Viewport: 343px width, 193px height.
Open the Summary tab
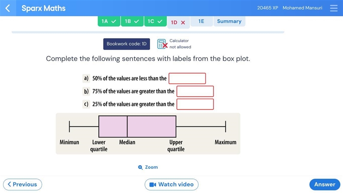(x=229, y=21)
